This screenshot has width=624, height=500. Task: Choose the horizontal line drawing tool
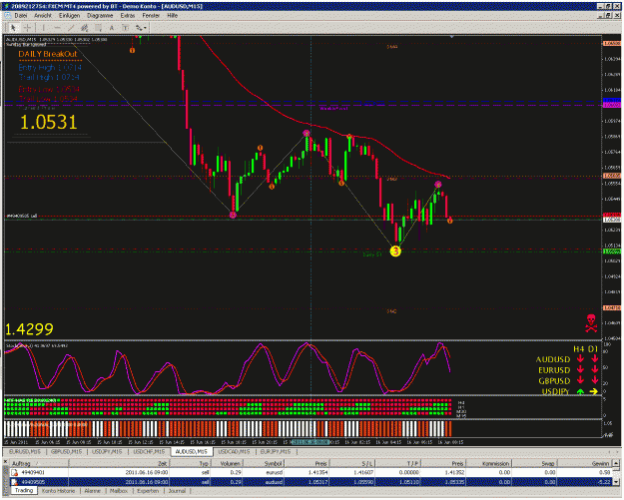tap(57, 28)
